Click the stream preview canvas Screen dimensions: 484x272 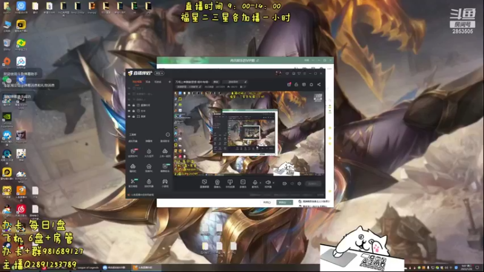click(249, 133)
